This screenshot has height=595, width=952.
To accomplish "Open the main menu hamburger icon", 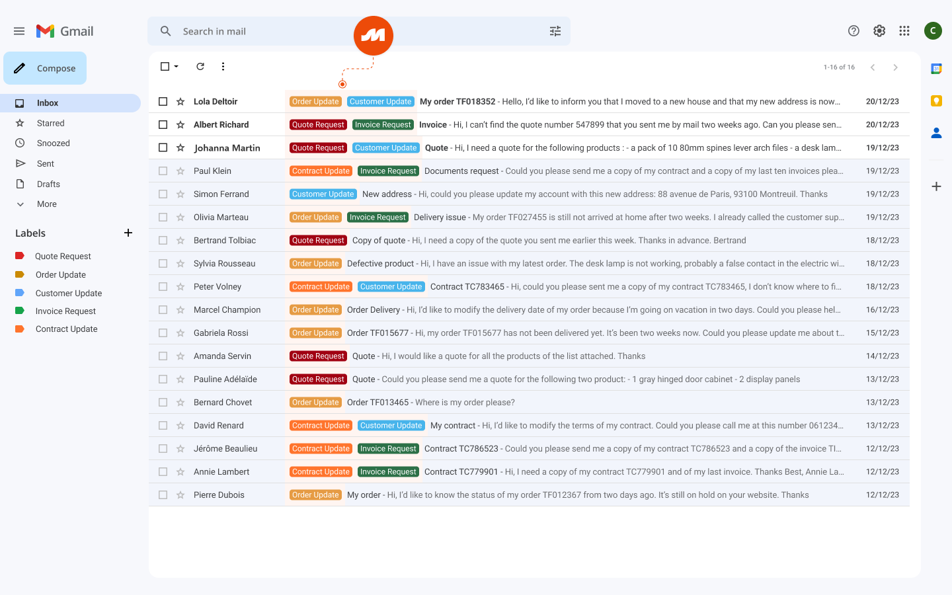I will [19, 31].
